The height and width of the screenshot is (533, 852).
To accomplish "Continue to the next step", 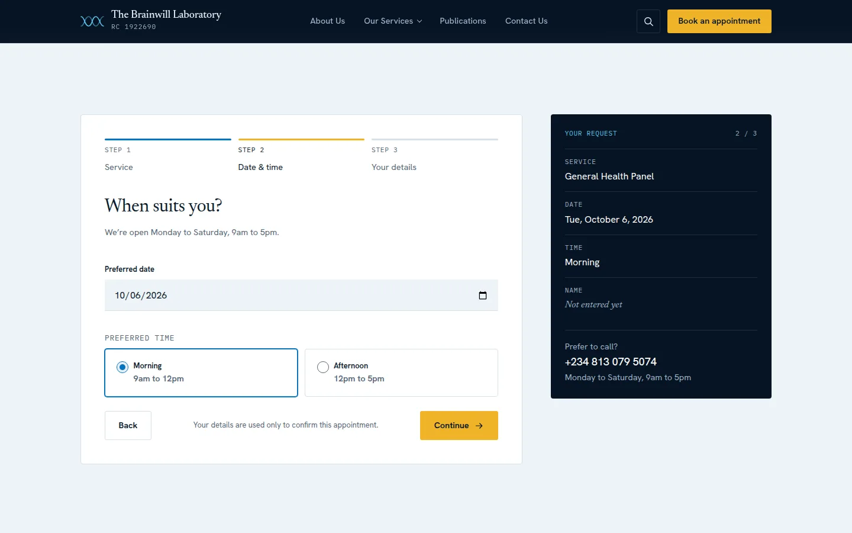I will click(x=459, y=425).
